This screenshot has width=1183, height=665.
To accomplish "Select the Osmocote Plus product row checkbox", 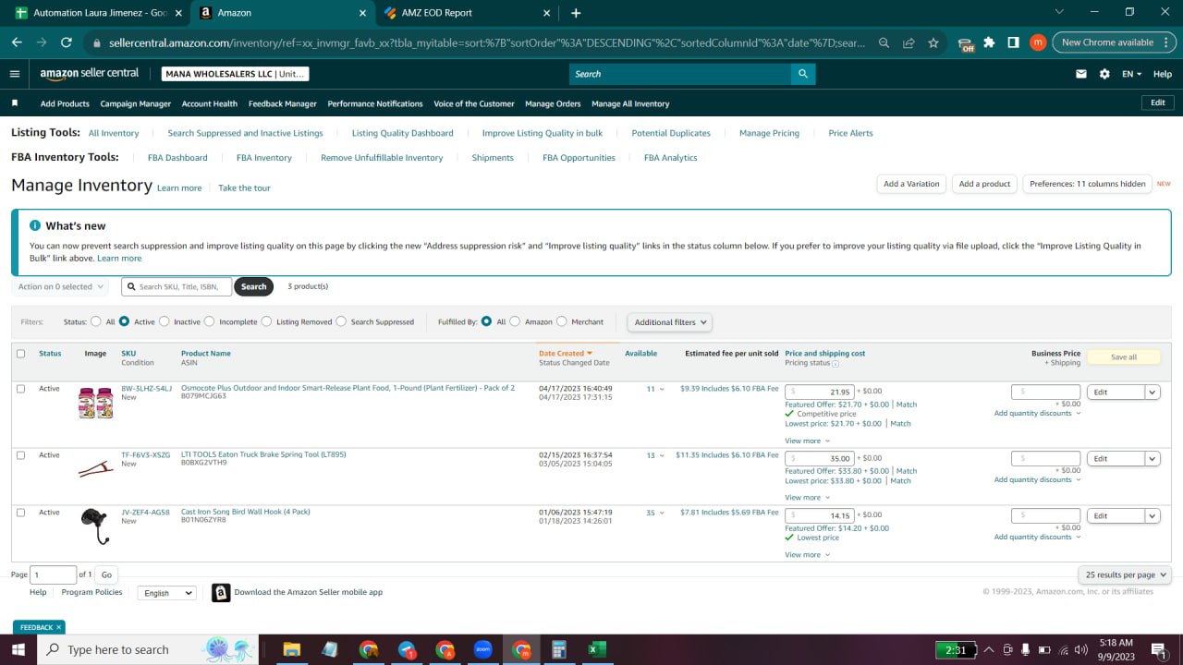I will 21,389.
